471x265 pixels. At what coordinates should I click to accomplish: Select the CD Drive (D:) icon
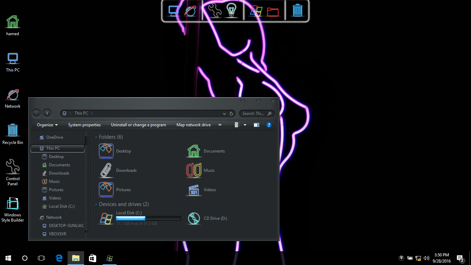(x=194, y=218)
